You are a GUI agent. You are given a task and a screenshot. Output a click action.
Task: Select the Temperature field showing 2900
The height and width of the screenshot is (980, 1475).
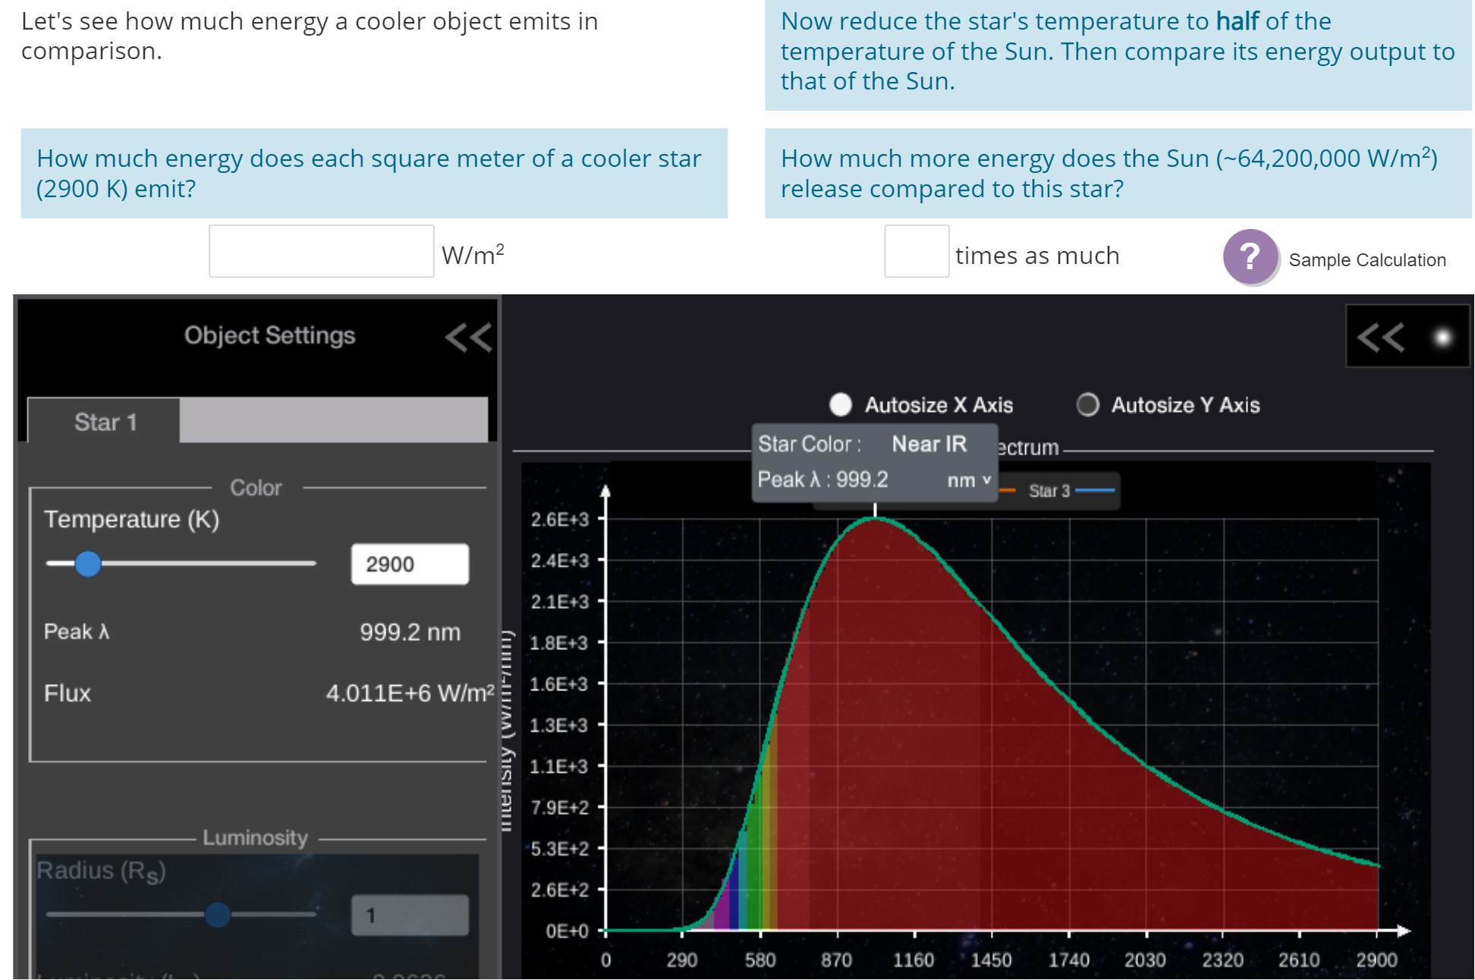[409, 564]
